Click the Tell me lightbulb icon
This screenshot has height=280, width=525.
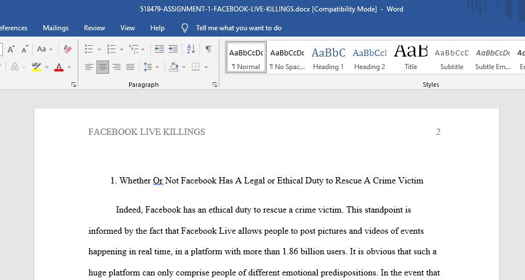185,28
